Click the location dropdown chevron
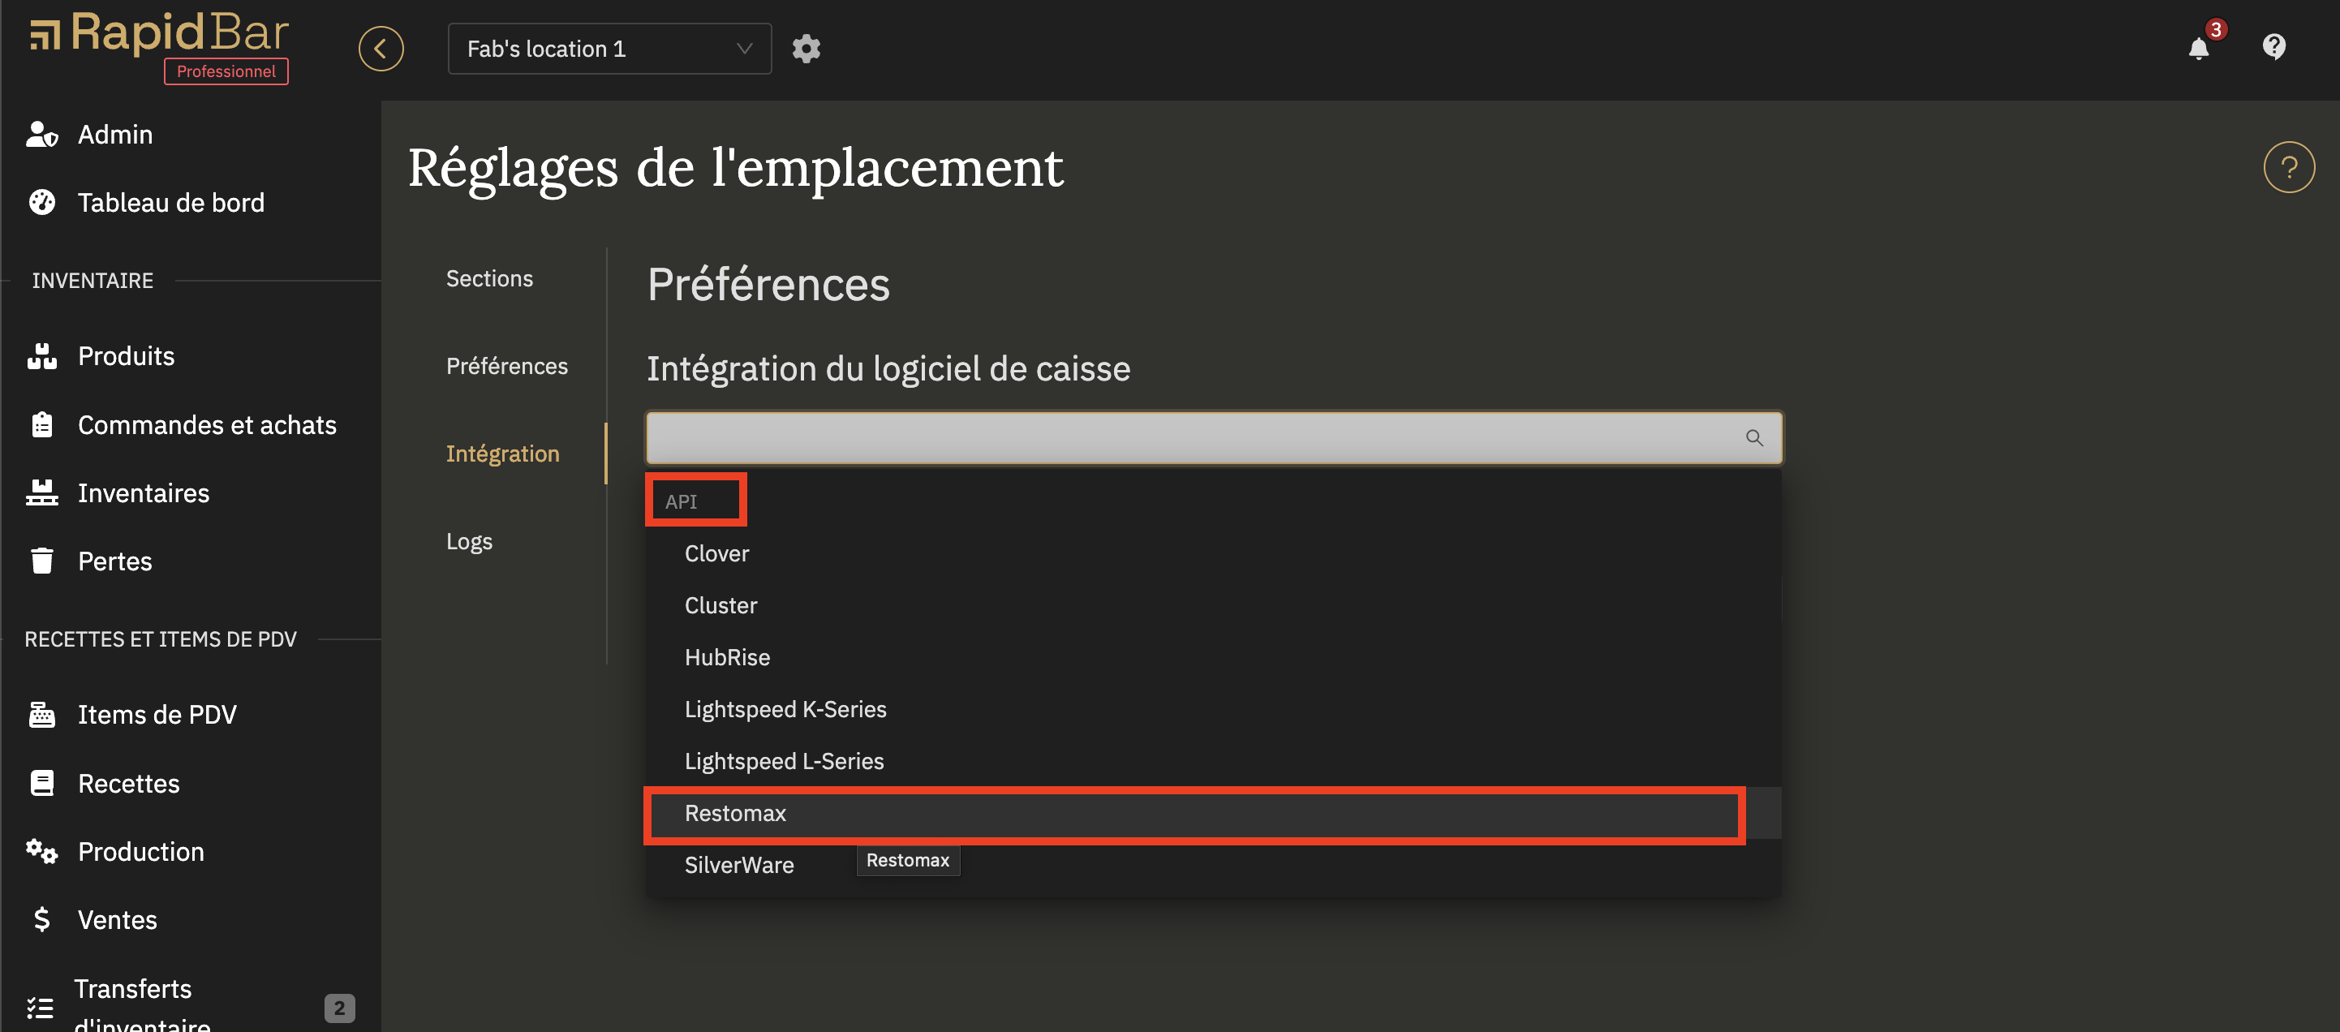This screenshot has height=1032, width=2340. pos(744,48)
